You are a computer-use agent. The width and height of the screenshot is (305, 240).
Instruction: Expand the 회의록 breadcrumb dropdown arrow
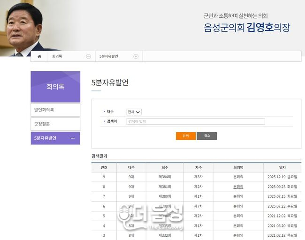tap(88, 56)
